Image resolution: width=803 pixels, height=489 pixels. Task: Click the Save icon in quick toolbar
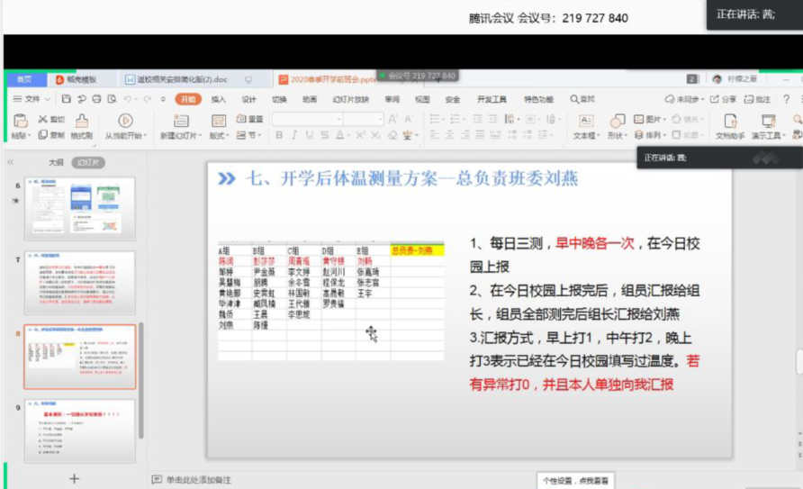(66, 99)
